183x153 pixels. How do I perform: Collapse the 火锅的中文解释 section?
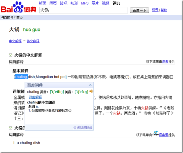10,55
